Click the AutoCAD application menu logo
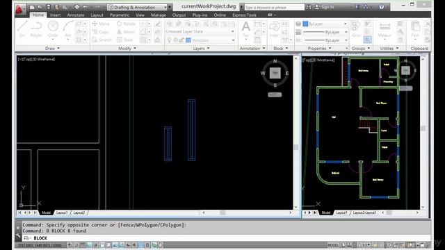The width and height of the screenshot is (445, 250). [19, 9]
